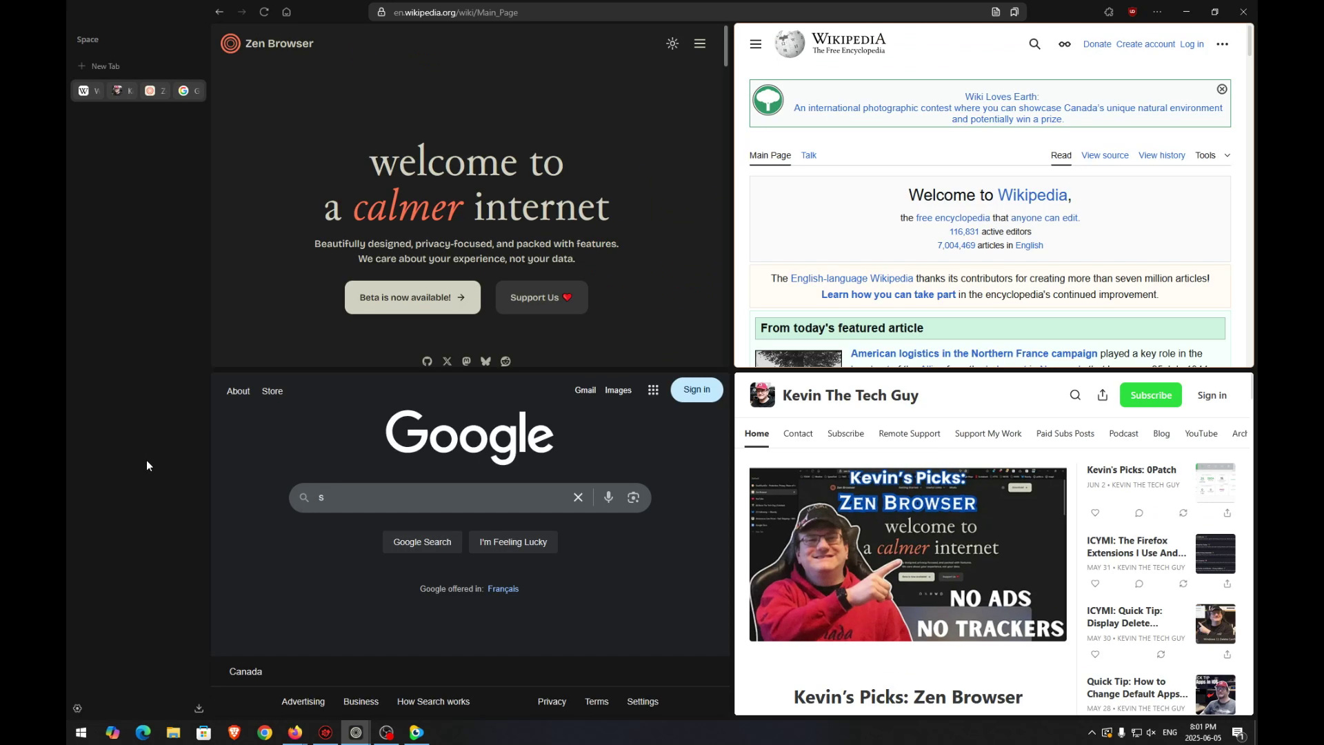The width and height of the screenshot is (1324, 745).
Task: Click search by image camera icon
Action: pos(633,497)
